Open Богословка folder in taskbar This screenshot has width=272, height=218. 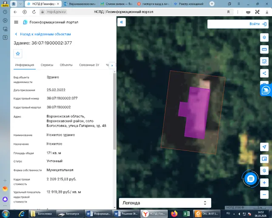(x=42, y=214)
